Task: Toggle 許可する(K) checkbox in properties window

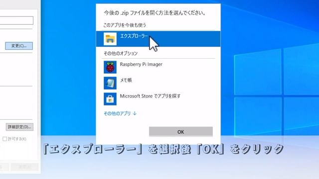Action: click(x=4, y=139)
